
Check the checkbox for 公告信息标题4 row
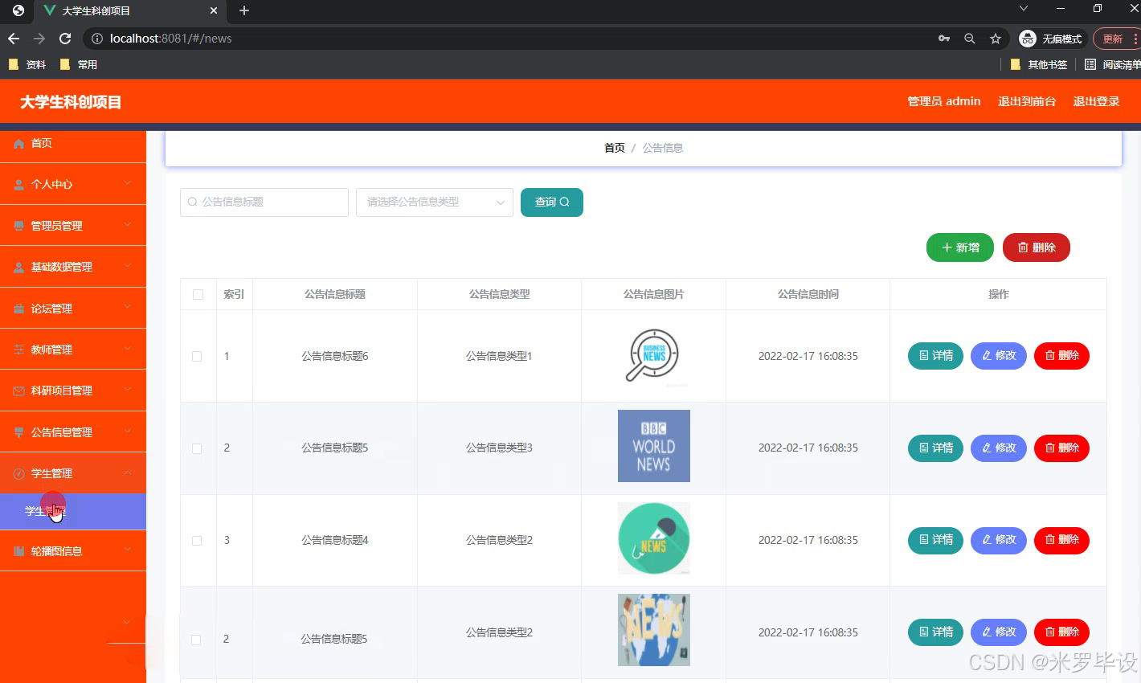tap(198, 540)
